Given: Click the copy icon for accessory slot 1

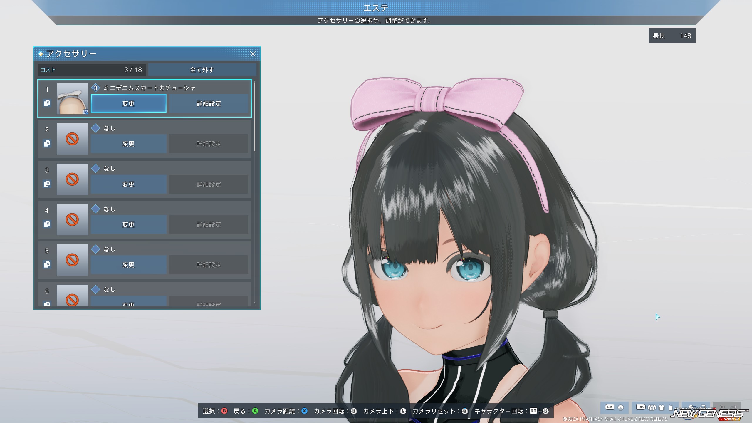Looking at the screenshot, I should (x=47, y=103).
